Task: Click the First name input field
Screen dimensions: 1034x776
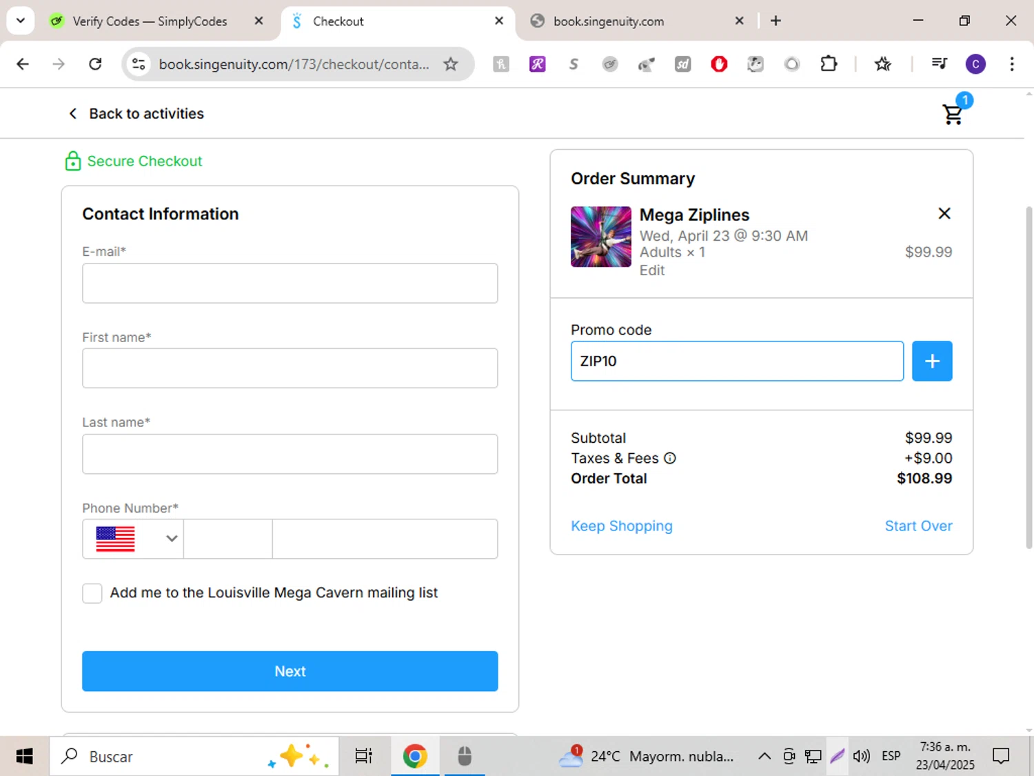Action: 290,368
